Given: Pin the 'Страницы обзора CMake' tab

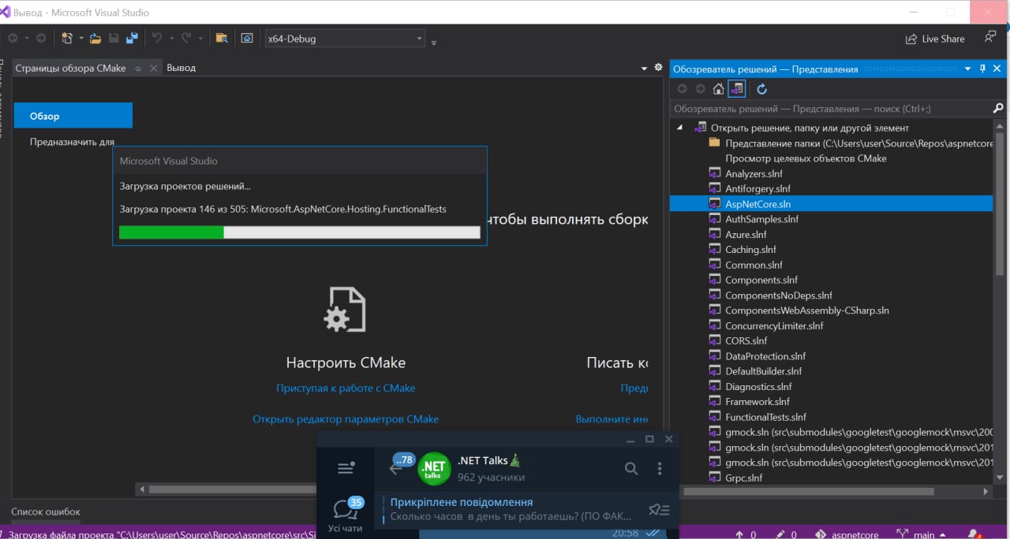Looking at the screenshot, I should [138, 69].
